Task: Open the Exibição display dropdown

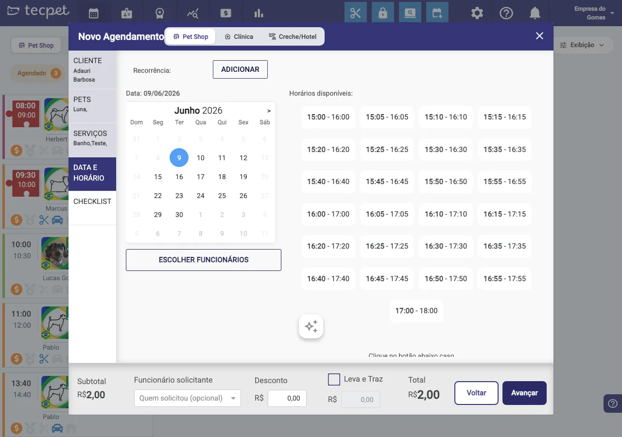Action: pyautogui.click(x=582, y=45)
